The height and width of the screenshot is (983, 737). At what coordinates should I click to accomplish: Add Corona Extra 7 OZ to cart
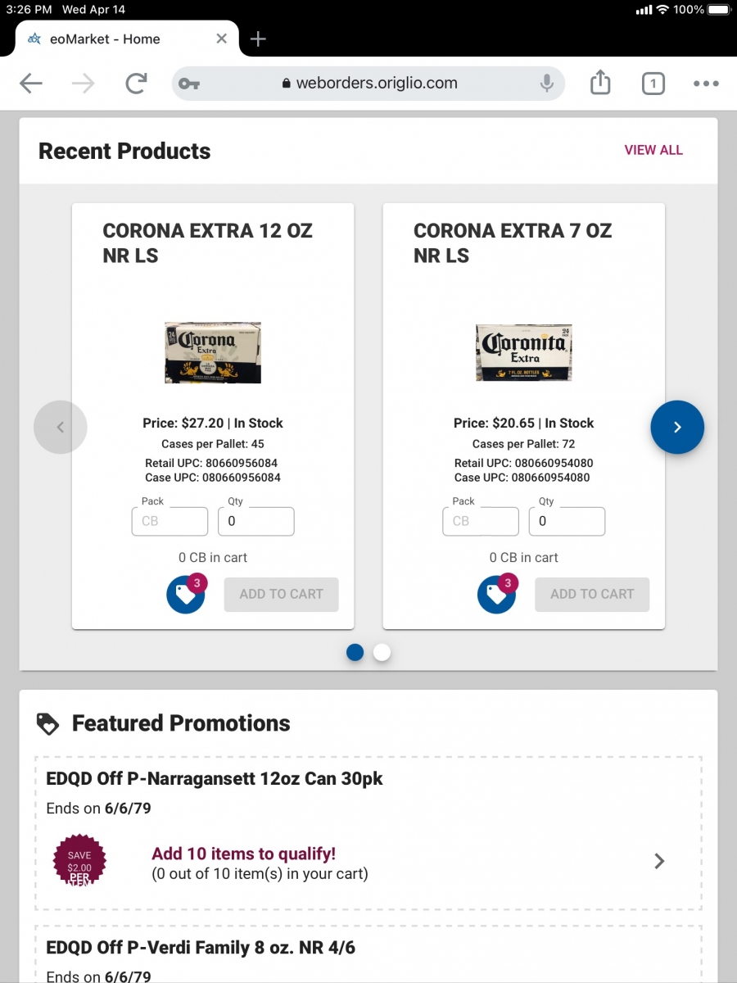tap(592, 594)
